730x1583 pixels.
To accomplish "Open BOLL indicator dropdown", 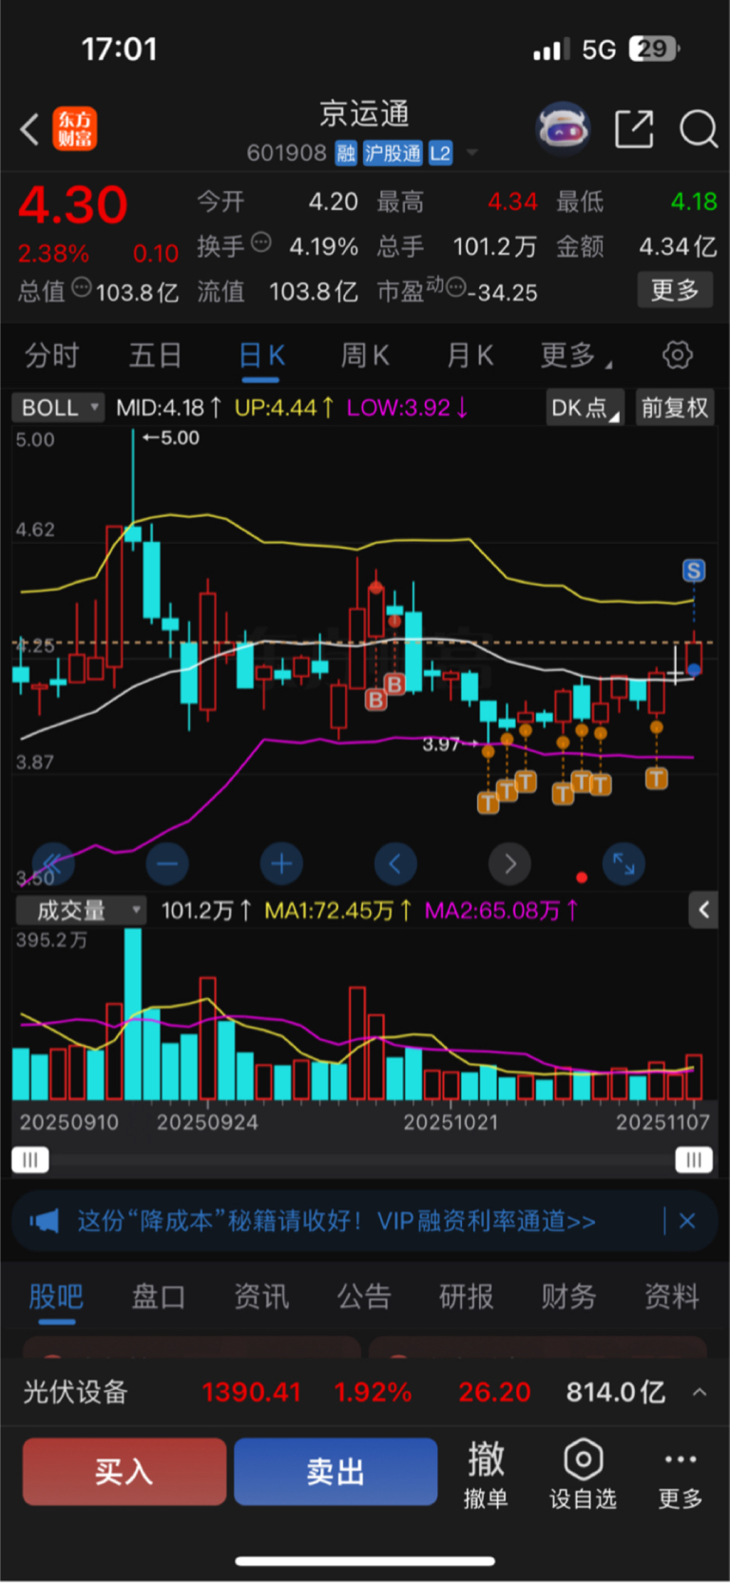I will pos(57,408).
